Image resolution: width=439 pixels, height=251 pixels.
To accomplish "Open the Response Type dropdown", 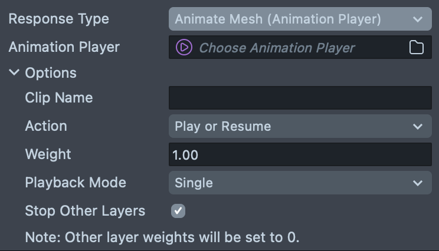I will (299, 19).
